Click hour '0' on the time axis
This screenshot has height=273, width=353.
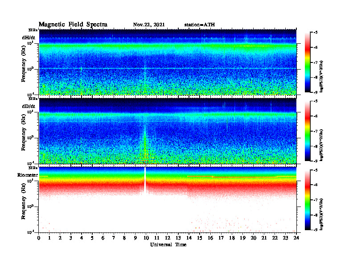(39, 238)
